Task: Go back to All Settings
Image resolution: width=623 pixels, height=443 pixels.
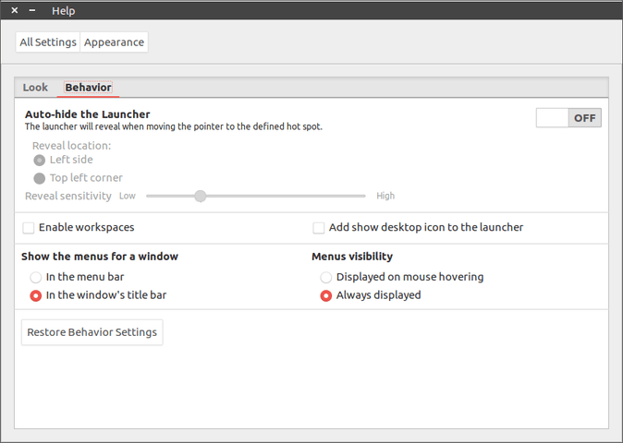Action: point(48,42)
